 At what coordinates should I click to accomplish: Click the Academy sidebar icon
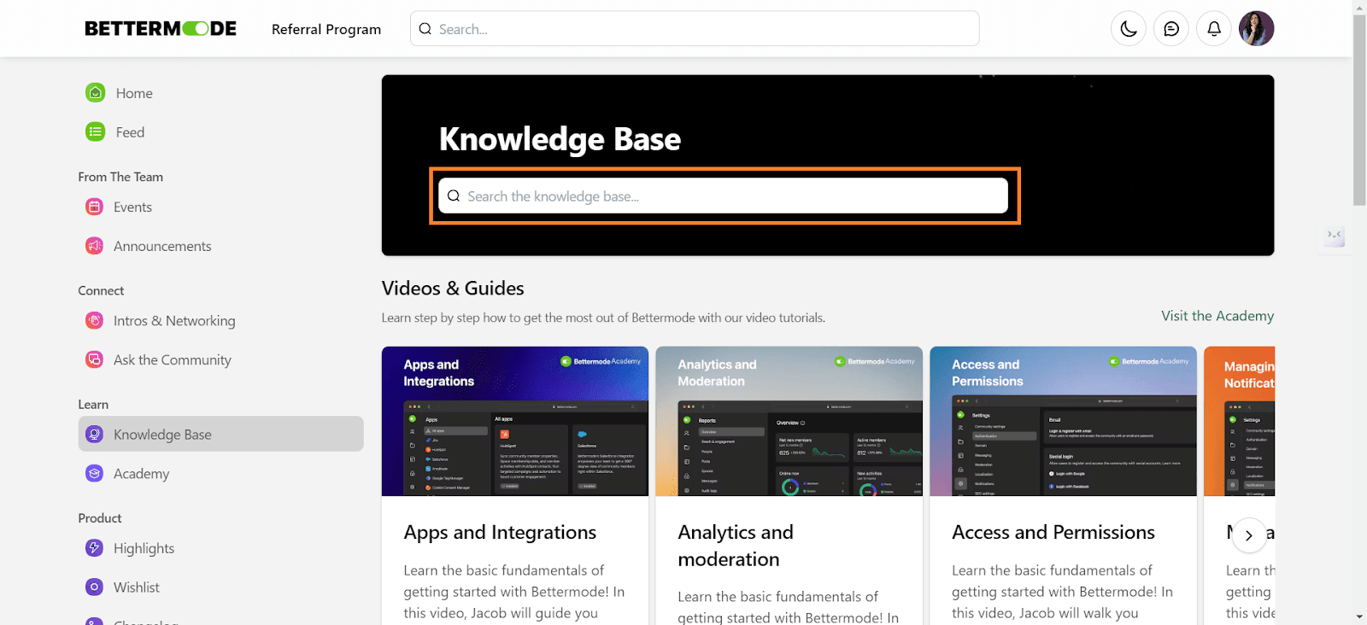(x=95, y=473)
